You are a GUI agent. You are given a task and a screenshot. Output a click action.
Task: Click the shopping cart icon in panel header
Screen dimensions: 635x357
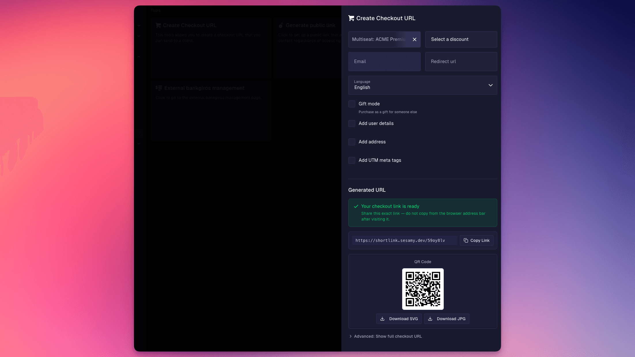coord(351,18)
